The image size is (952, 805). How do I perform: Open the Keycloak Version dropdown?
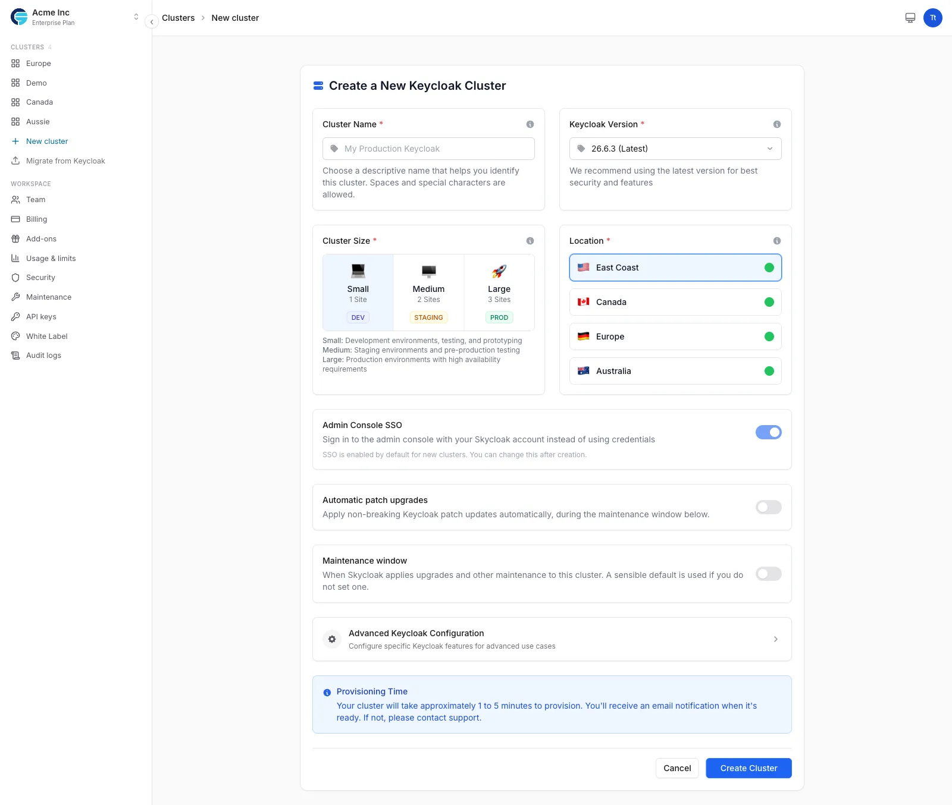point(675,149)
